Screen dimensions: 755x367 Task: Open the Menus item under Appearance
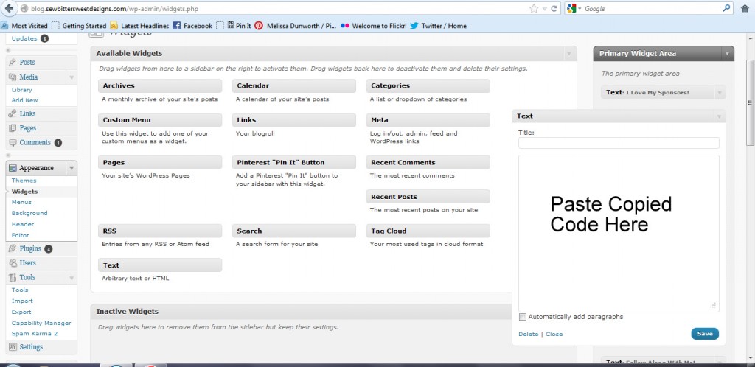21,202
